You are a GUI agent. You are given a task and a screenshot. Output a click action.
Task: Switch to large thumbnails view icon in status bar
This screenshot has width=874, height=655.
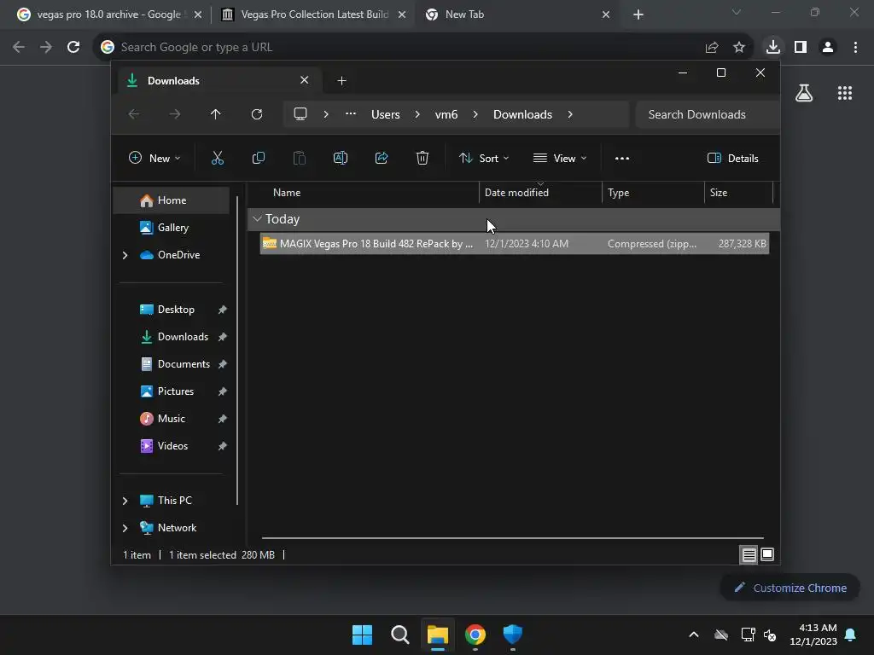tap(767, 554)
